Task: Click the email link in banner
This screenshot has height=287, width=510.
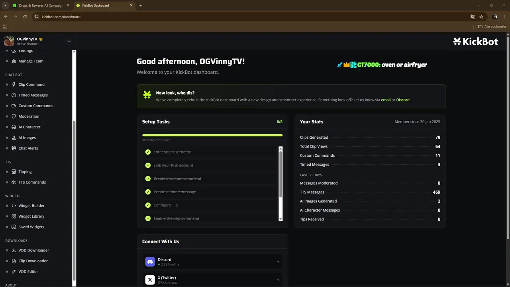Action: point(386,100)
